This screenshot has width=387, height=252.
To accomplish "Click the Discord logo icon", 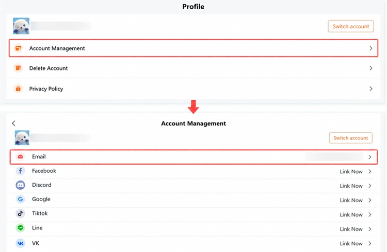I will pos(21,185).
